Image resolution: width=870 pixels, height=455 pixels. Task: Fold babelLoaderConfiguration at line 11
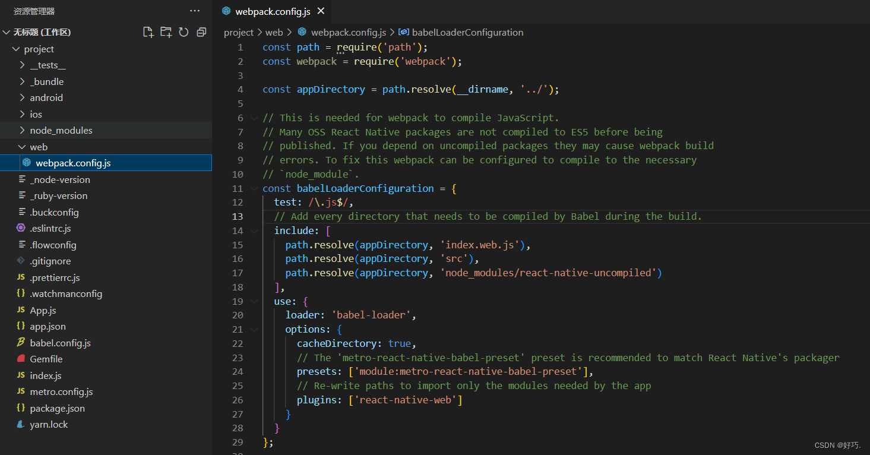tap(255, 188)
